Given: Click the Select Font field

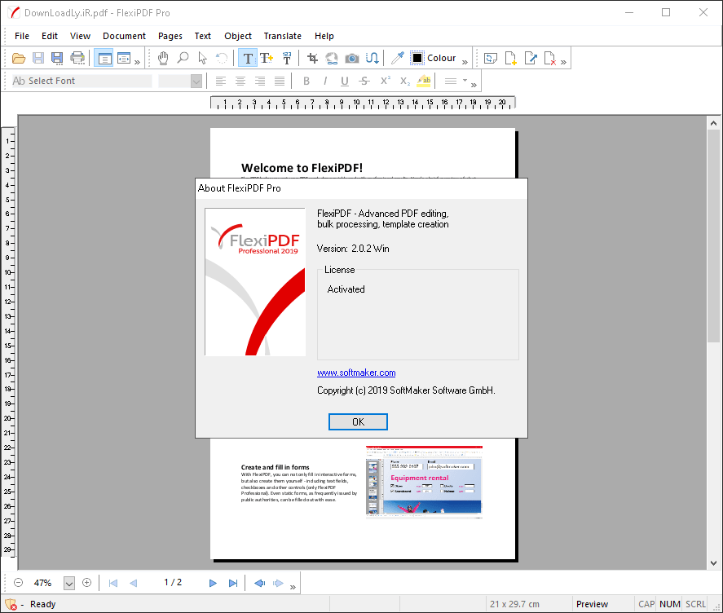Looking at the screenshot, I should click(x=82, y=81).
